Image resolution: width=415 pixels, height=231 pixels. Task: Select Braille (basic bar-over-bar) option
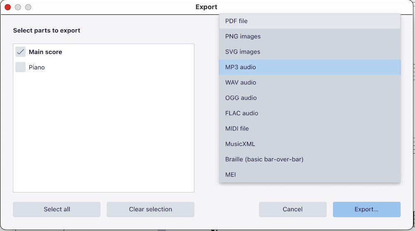coord(310,159)
